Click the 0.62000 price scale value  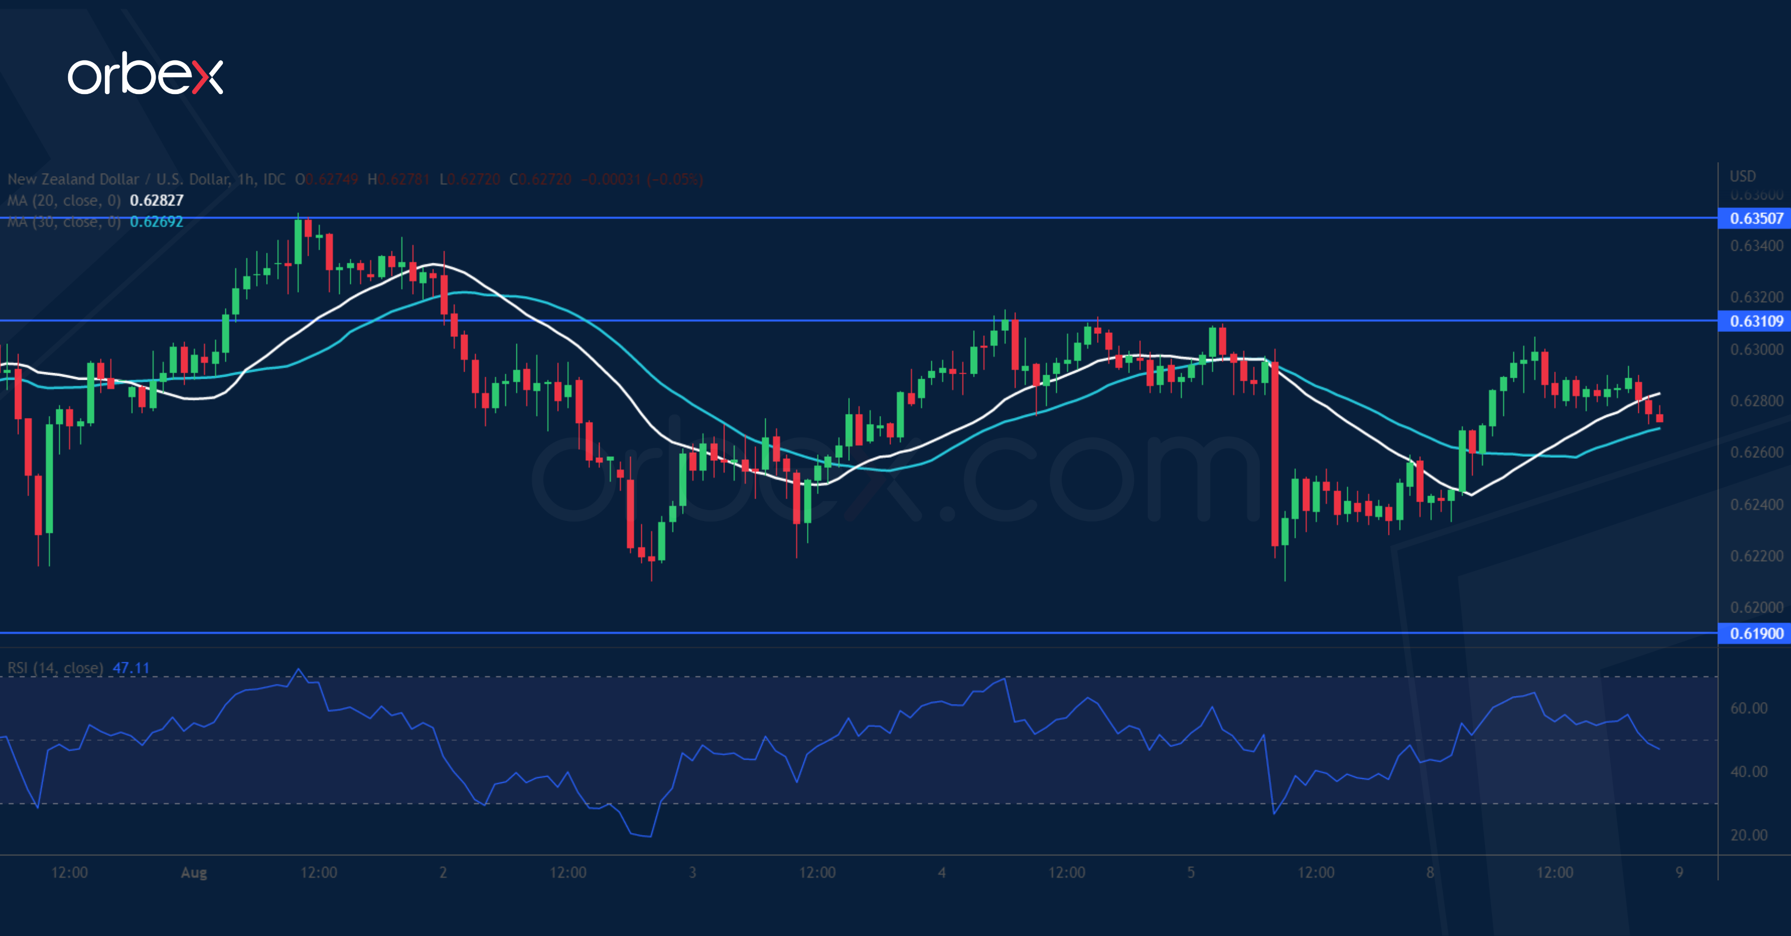(1756, 608)
